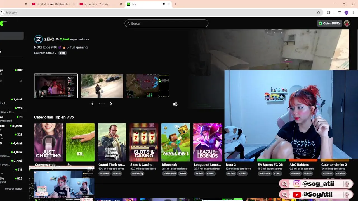Mute the Kick tab via its speaker icon
358x201 pixels.
tap(164, 4)
